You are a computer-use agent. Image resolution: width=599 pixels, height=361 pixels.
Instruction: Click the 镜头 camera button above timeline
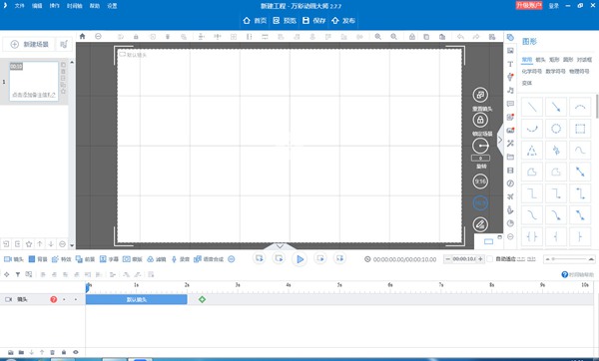pos(14,259)
